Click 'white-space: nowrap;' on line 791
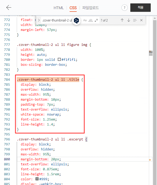This screenshot has width=157, height=185. click(x=41, y=114)
